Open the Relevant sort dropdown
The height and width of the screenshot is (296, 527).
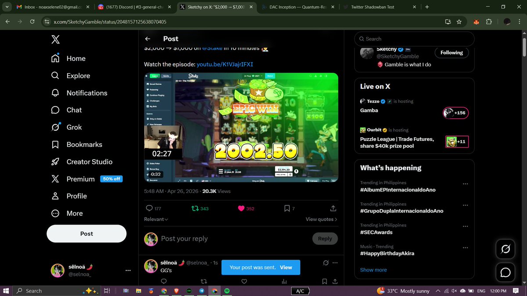(156, 219)
